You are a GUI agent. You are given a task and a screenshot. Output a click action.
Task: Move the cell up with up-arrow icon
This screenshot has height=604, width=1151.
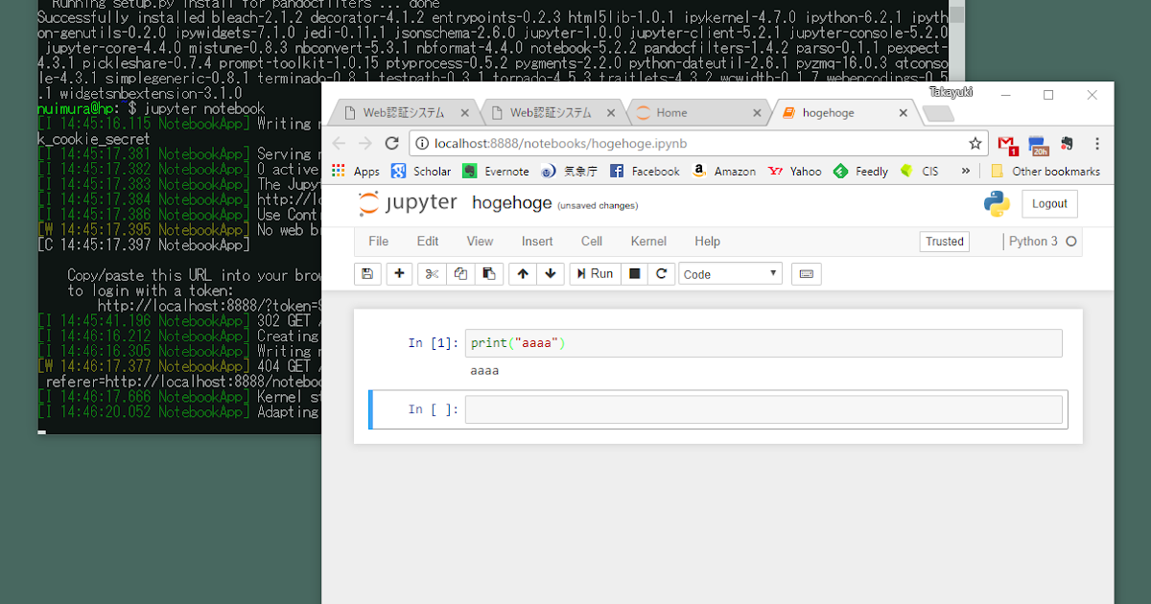pyautogui.click(x=523, y=273)
